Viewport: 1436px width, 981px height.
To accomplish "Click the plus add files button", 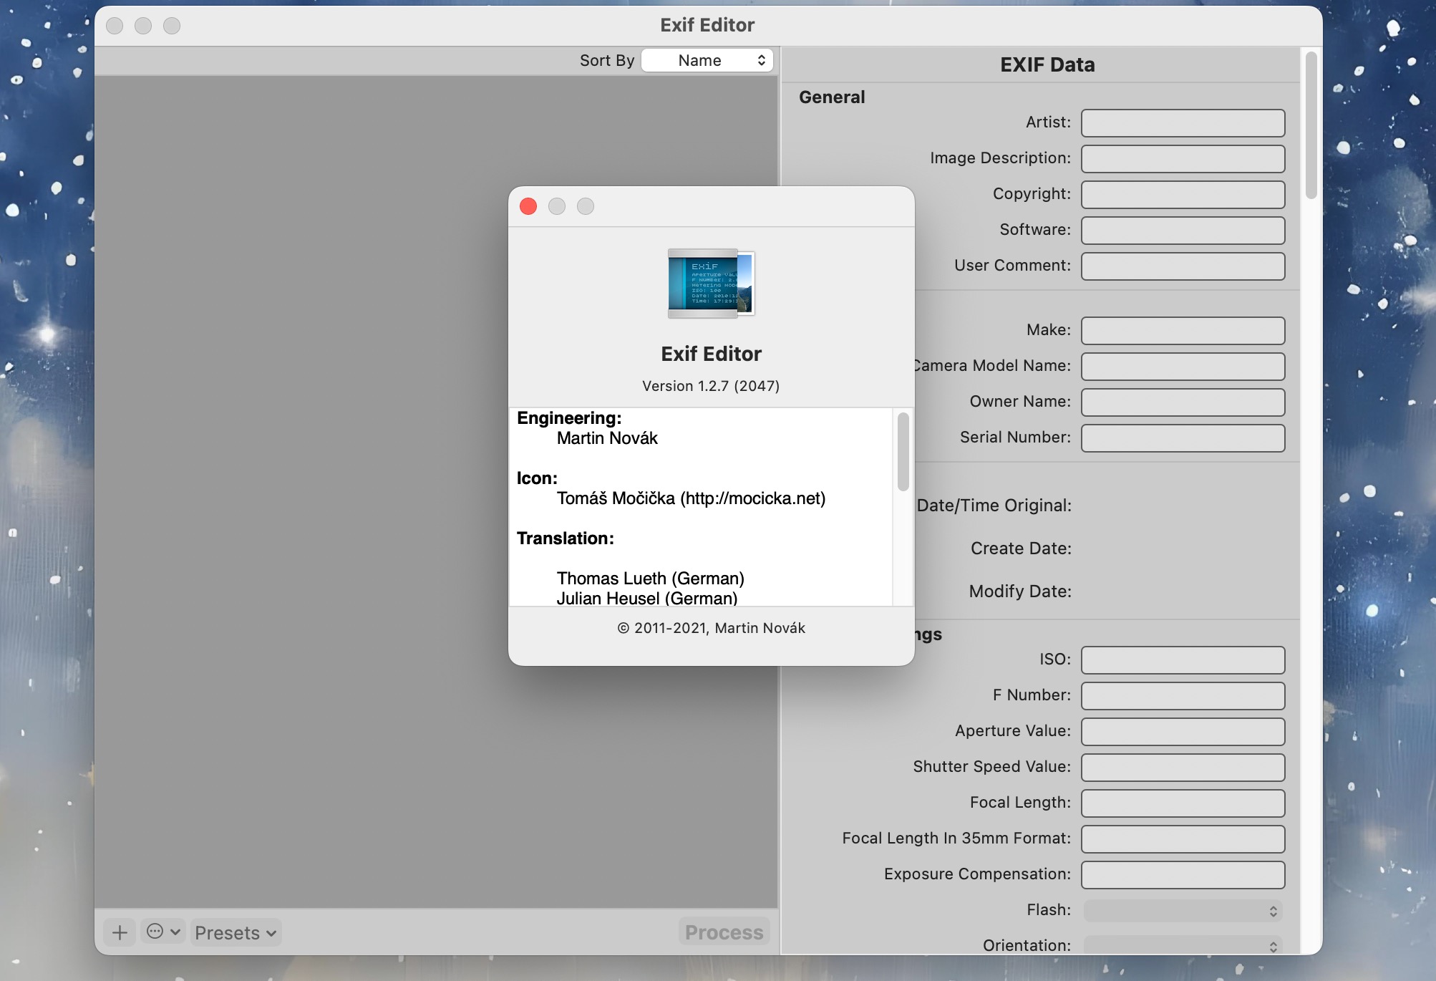I will point(120,932).
